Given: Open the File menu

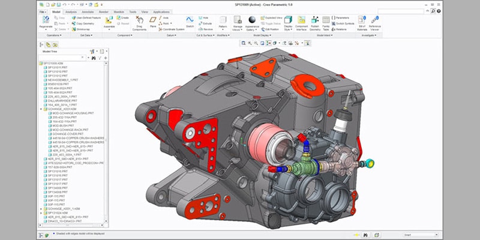Looking at the screenshot, I should click(x=43, y=11).
